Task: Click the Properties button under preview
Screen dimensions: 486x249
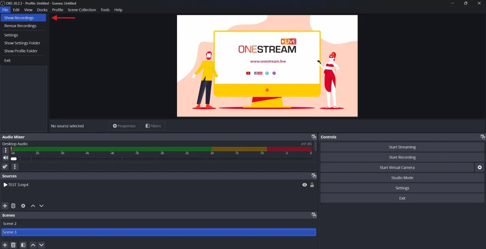Action: point(124,126)
